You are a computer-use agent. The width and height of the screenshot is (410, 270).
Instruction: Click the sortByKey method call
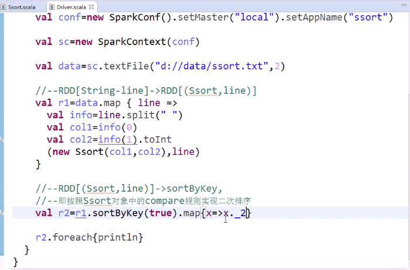pos(118,213)
